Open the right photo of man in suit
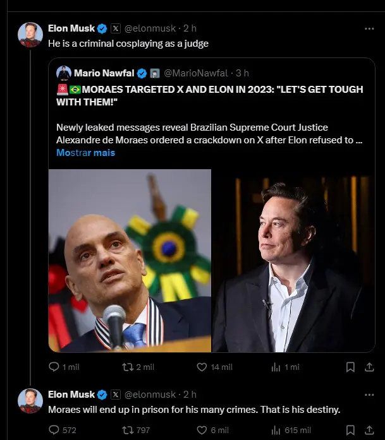 293,260
